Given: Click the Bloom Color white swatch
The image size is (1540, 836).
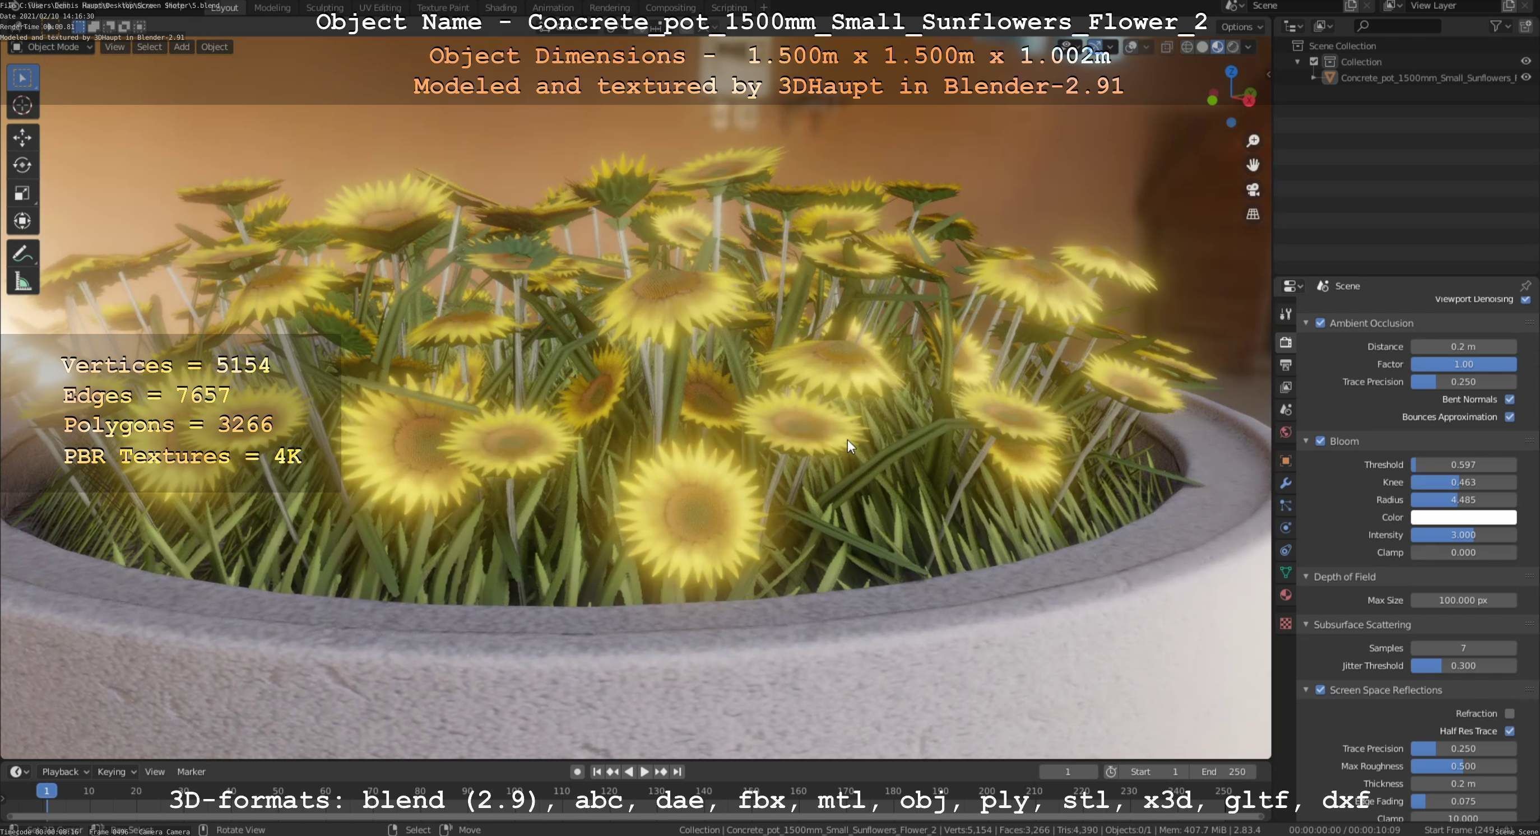Looking at the screenshot, I should pos(1463,518).
